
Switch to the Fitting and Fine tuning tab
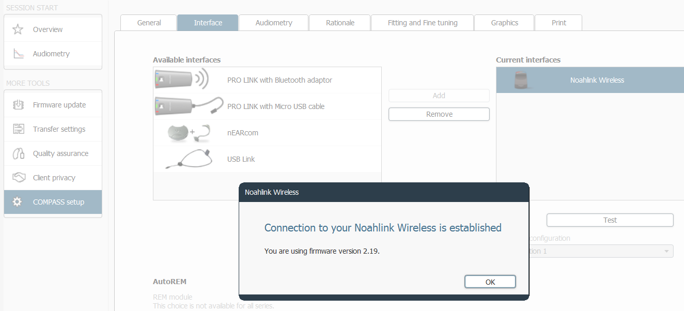(x=423, y=23)
